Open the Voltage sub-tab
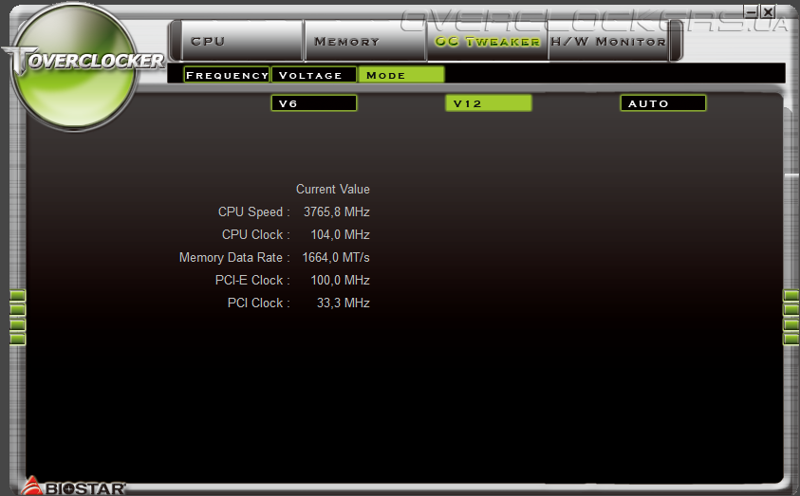Viewport: 800px width, 496px height. click(x=314, y=75)
